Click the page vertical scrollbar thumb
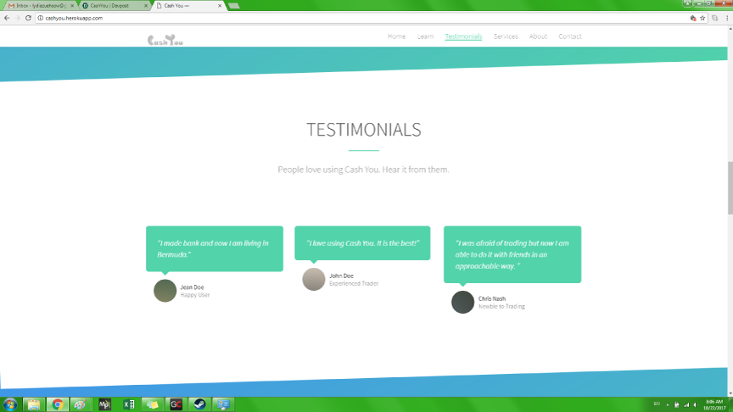Screen dimensions: 733x412 pos(730,188)
